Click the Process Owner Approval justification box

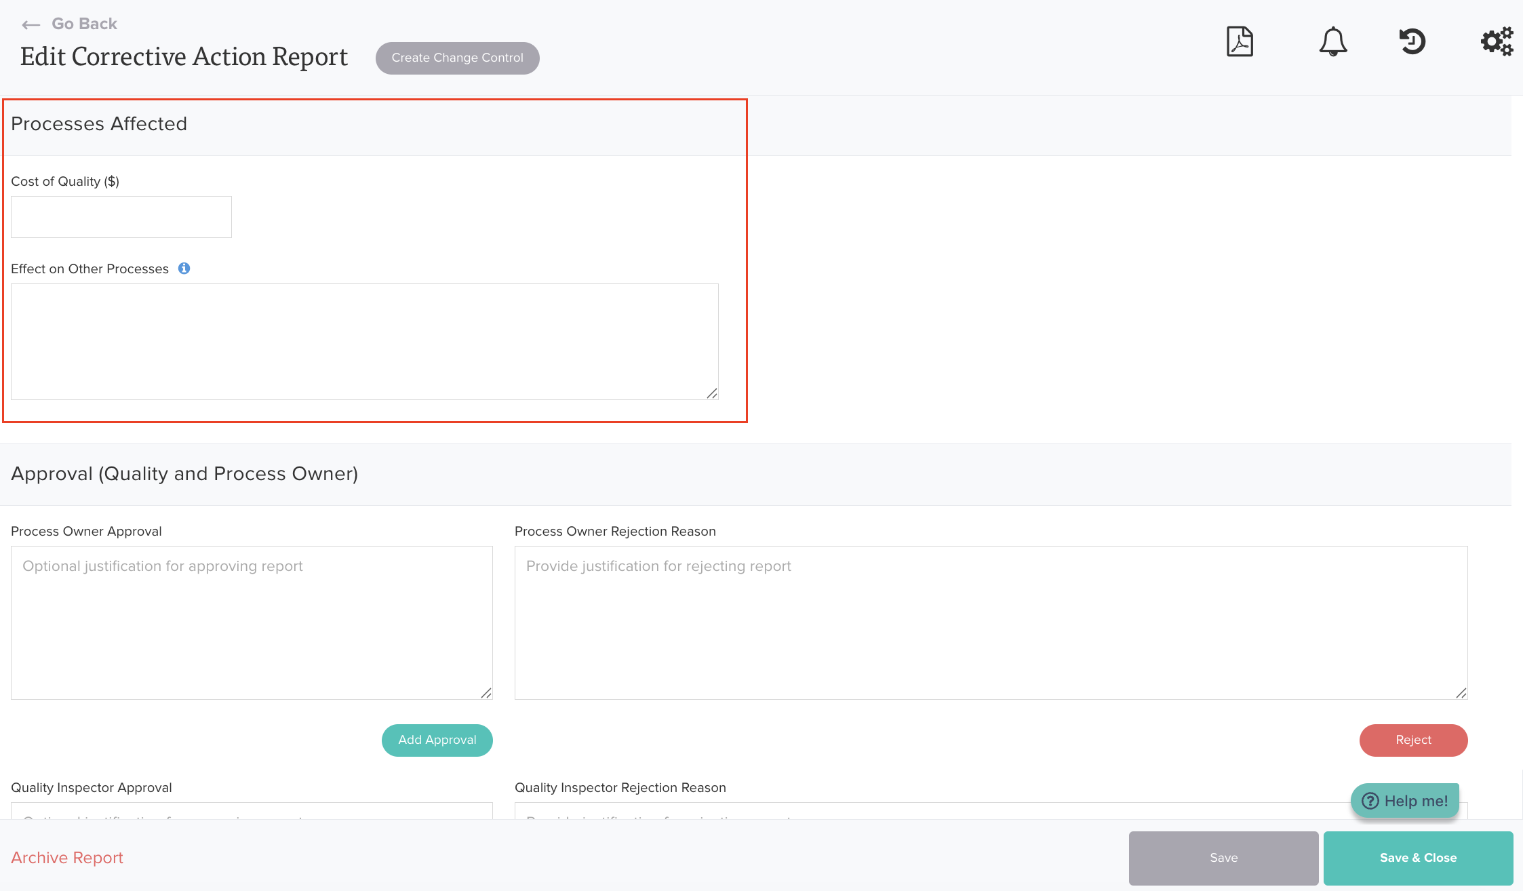tap(252, 622)
